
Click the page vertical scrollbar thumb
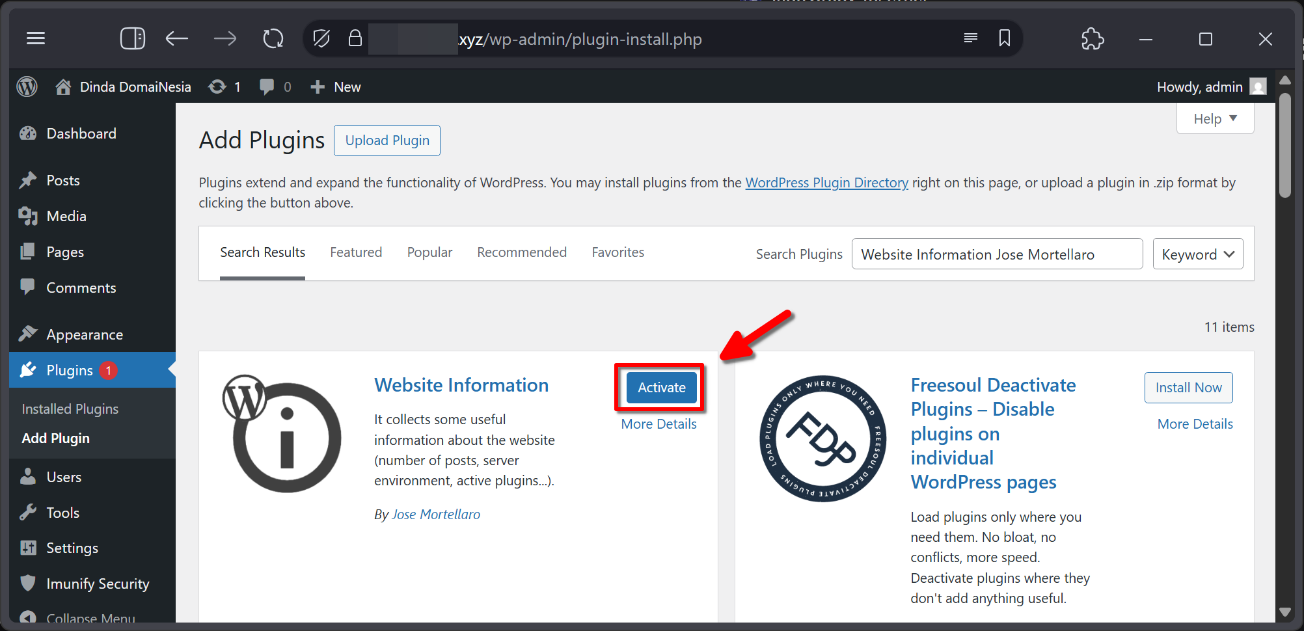point(1284,145)
